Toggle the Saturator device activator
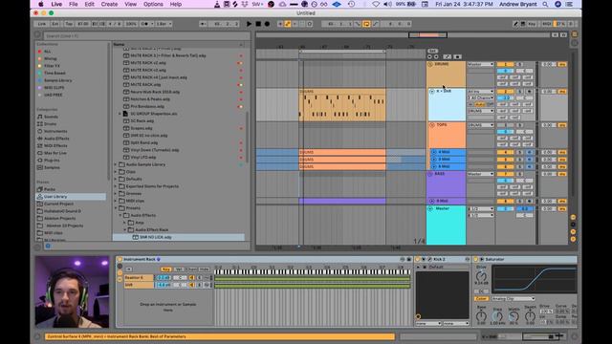Viewport: 612px width, 344px height. (x=476, y=259)
